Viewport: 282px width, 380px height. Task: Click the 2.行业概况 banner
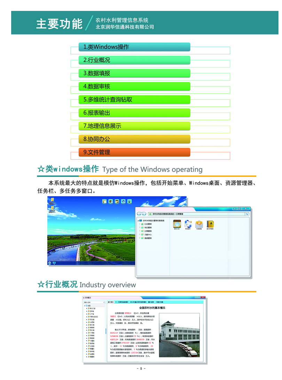[x=134, y=60]
